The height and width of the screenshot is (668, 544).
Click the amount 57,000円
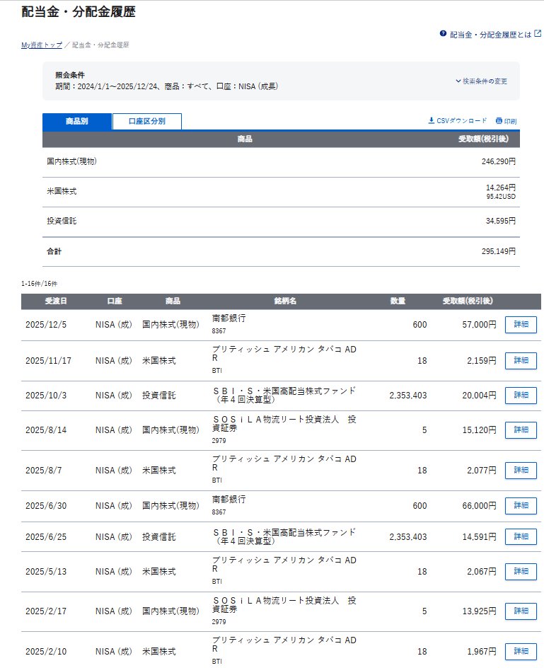click(x=479, y=325)
